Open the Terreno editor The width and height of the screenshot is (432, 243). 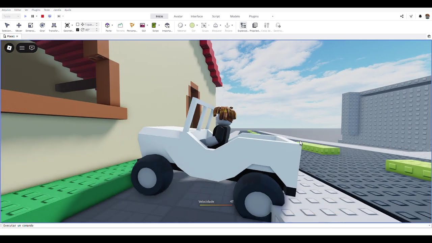[120, 27]
